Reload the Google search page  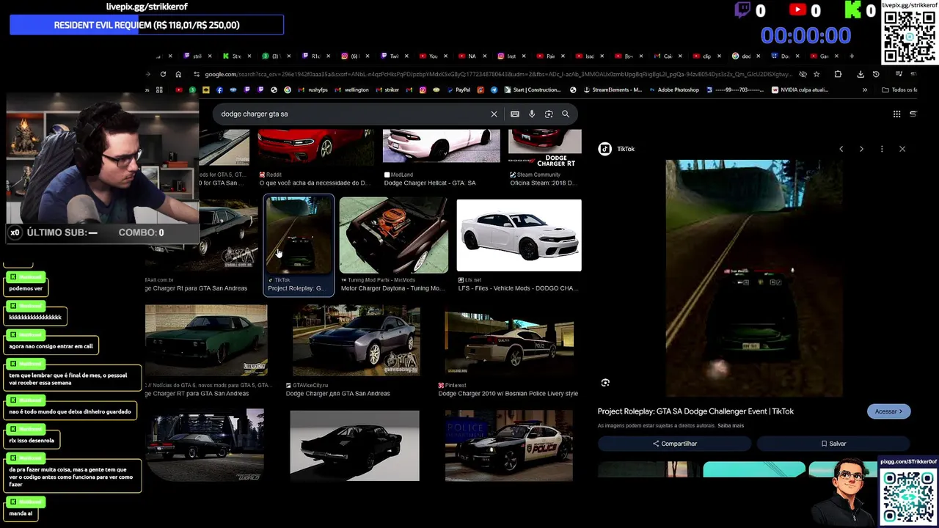pos(163,74)
